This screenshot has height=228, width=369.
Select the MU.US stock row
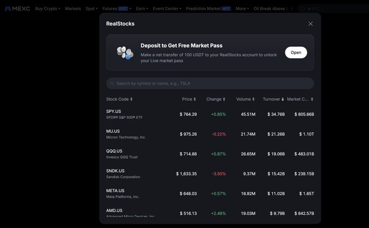[210, 134]
